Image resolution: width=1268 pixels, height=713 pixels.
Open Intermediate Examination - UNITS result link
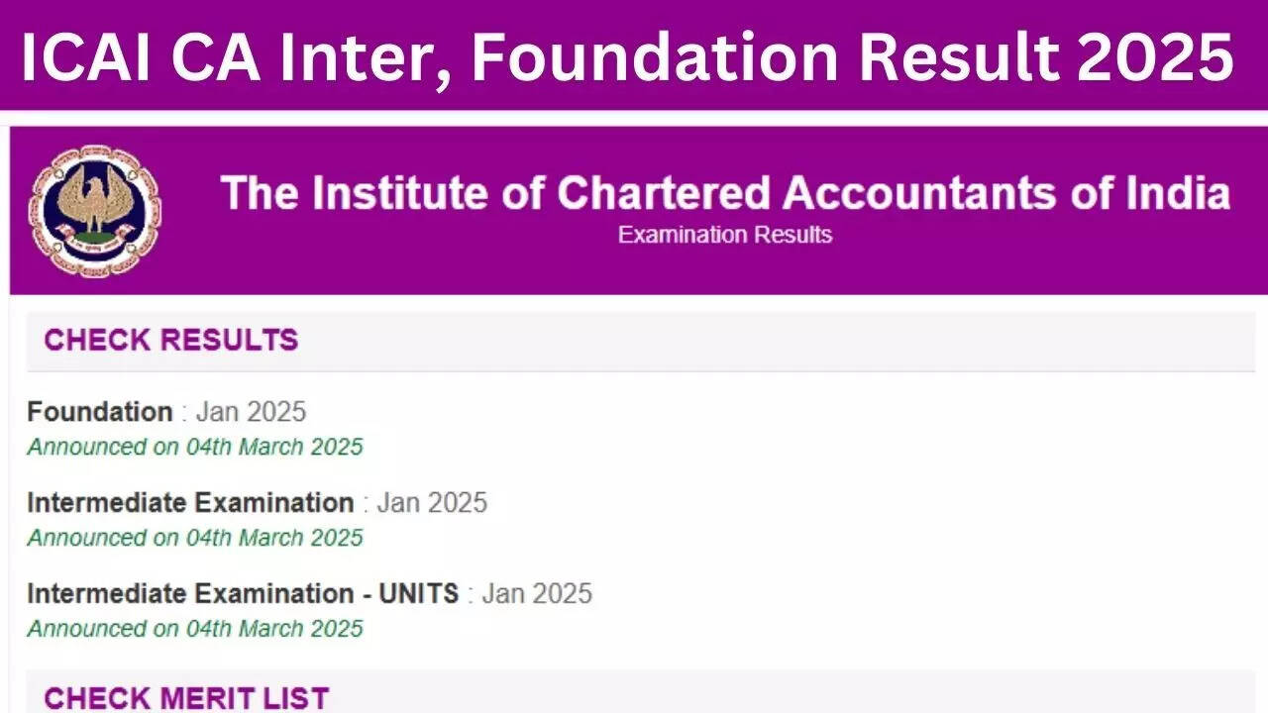(242, 594)
